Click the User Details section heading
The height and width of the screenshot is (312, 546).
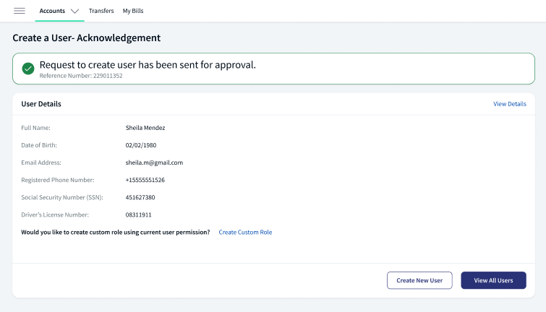click(x=41, y=104)
